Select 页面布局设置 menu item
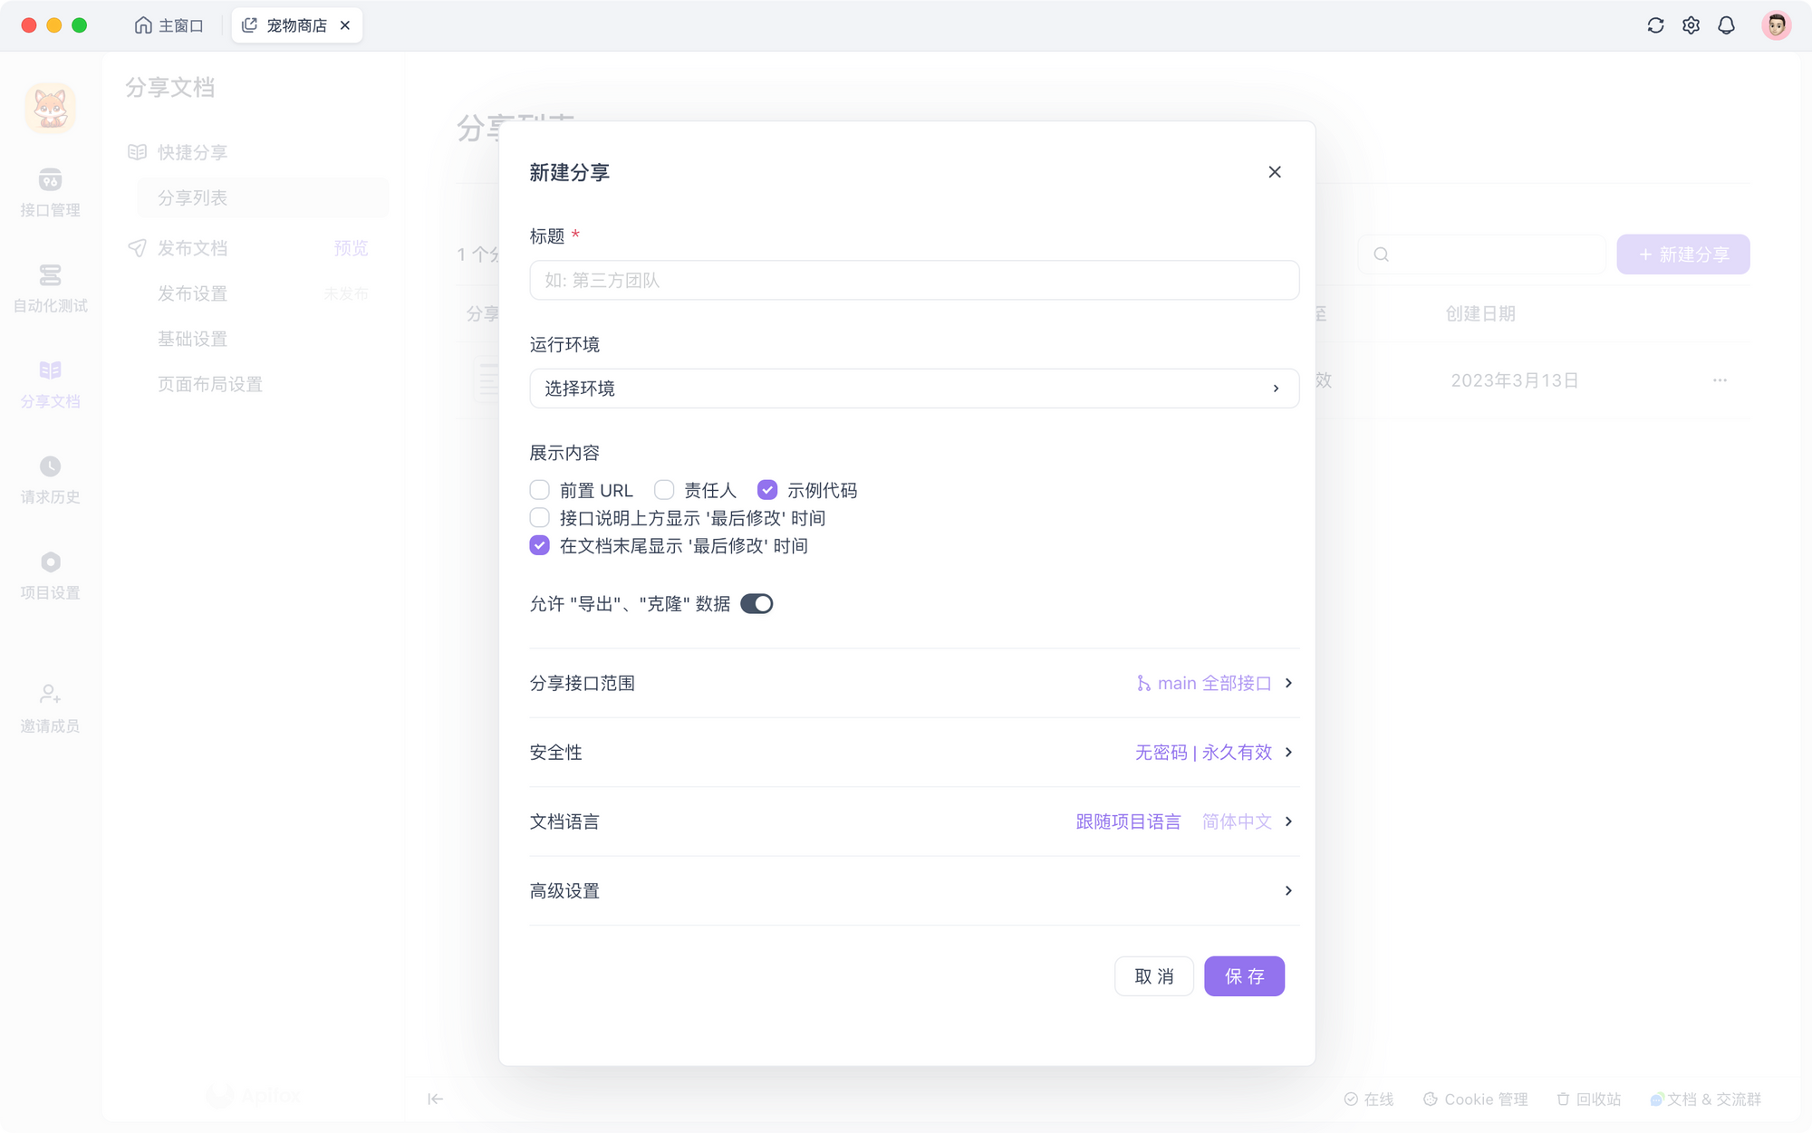Screen dimensions: 1812x1133 [x=210, y=384]
